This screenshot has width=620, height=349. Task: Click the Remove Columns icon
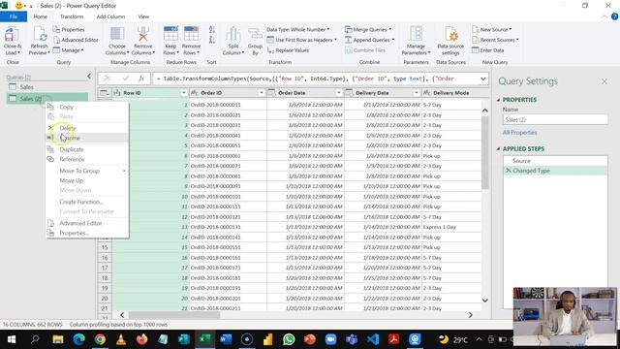[143, 35]
